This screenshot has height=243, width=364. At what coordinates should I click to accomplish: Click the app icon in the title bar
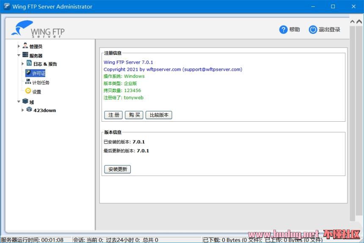point(7,6)
